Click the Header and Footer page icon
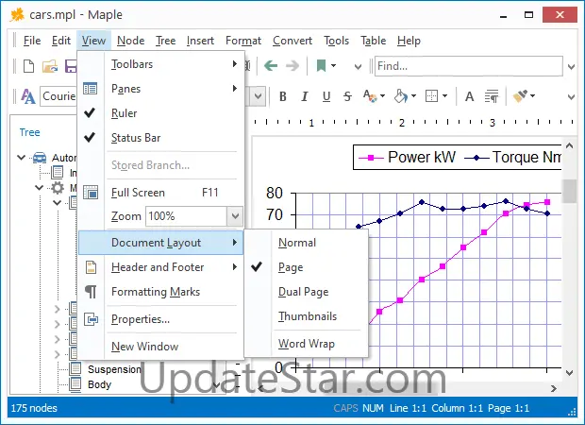 pos(91,267)
